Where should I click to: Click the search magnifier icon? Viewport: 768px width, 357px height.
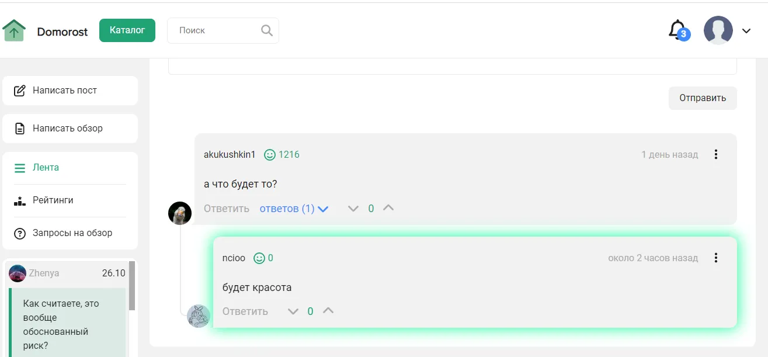tap(267, 30)
